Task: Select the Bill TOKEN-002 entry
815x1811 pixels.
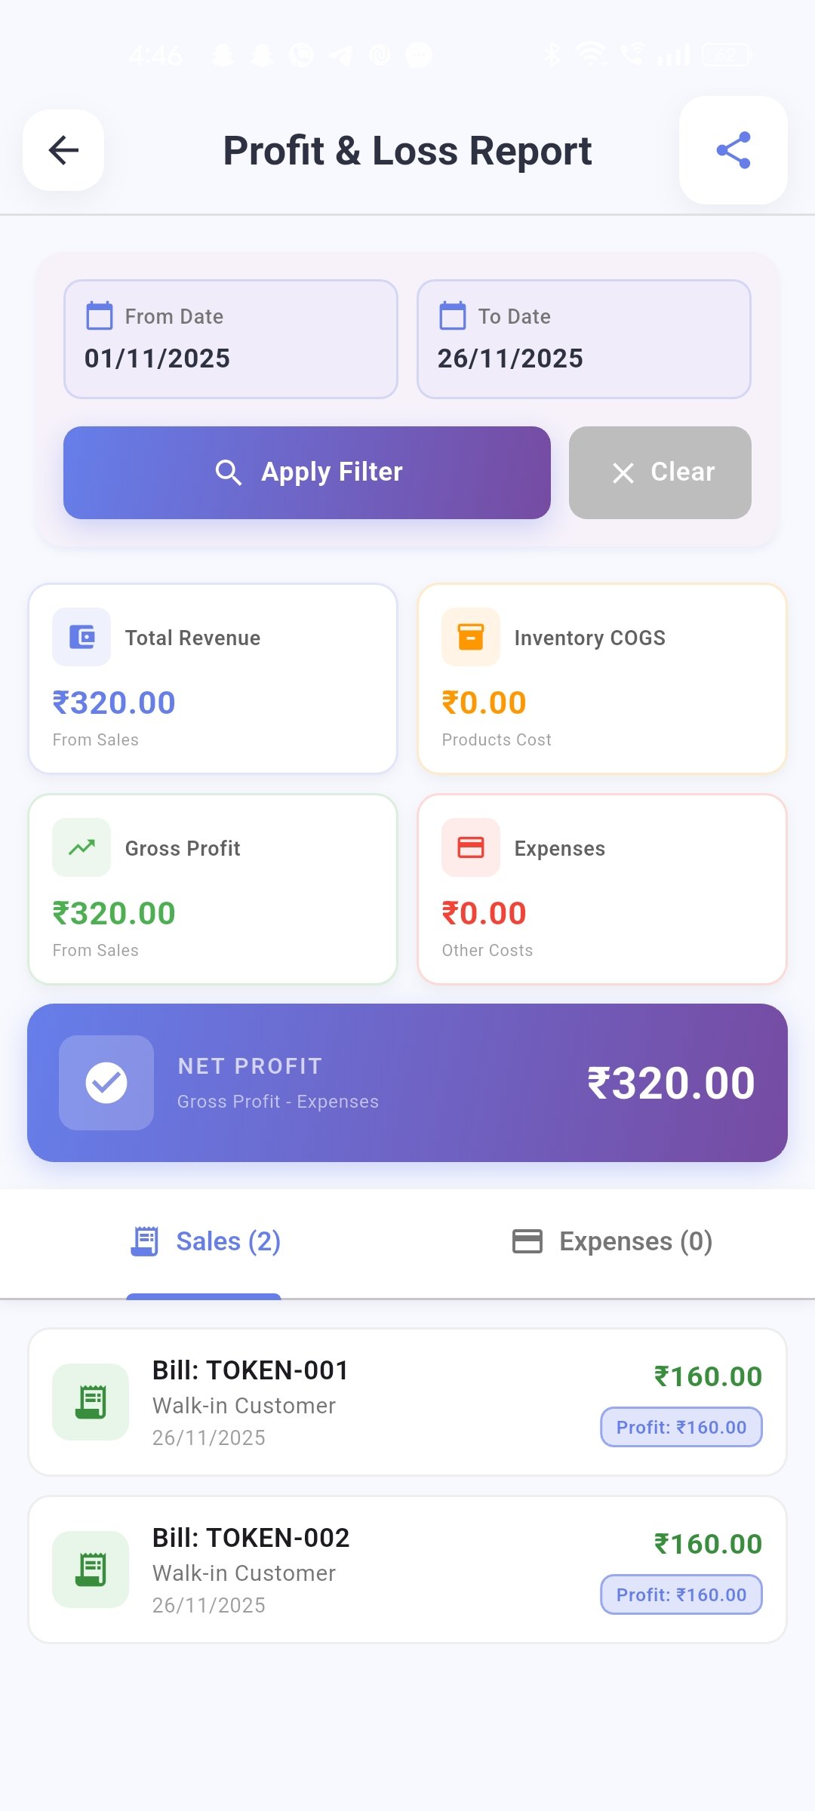Action: (x=407, y=1569)
